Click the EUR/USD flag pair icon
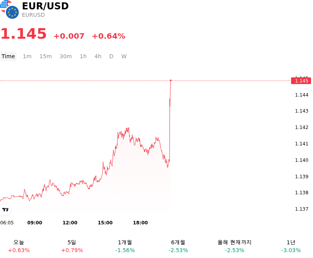 click(x=9, y=9)
